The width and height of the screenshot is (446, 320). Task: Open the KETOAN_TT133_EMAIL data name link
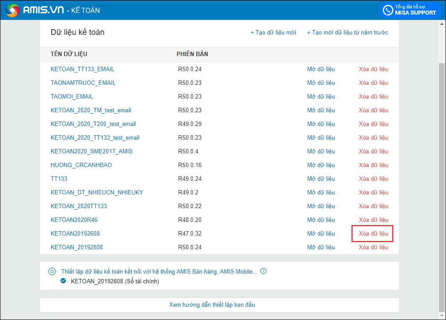[x=82, y=69]
